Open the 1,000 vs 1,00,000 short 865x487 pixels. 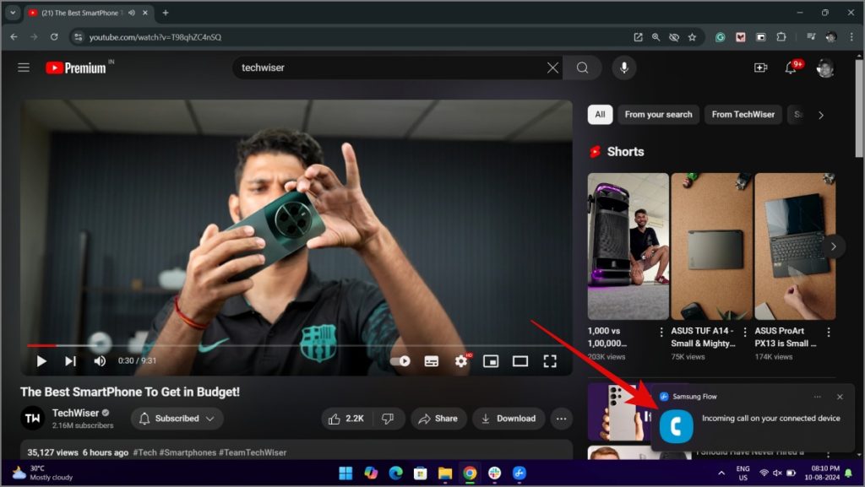(x=628, y=246)
